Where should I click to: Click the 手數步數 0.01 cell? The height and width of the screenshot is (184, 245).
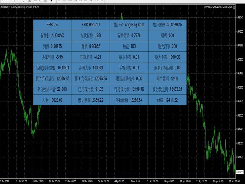[x=129, y=68]
